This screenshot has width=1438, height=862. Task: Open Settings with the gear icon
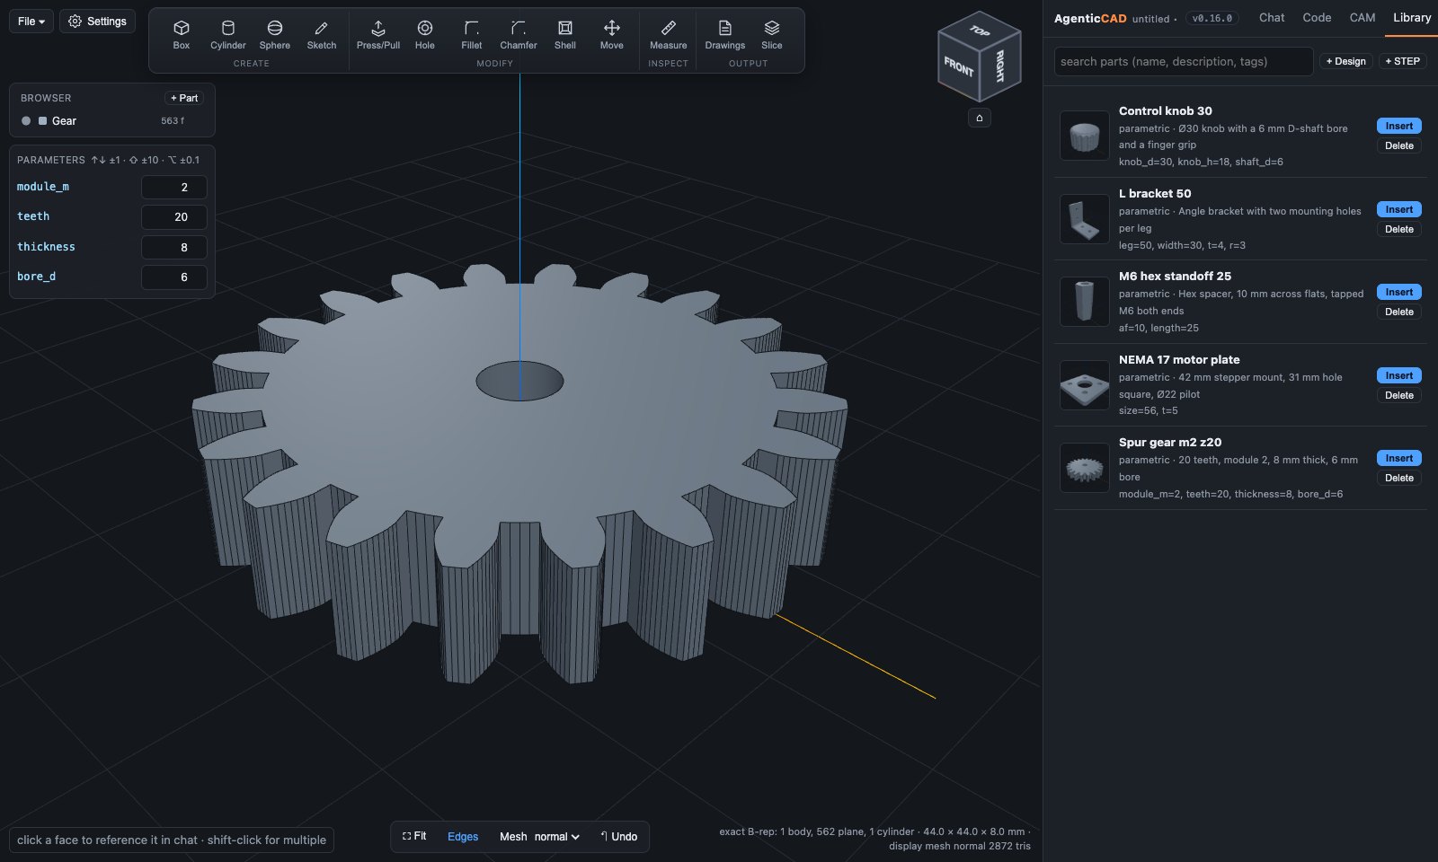[x=97, y=21]
